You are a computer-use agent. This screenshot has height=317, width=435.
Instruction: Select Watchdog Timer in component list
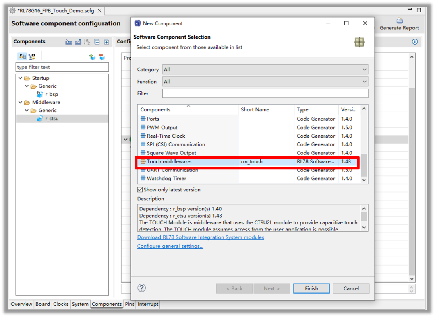[166, 179]
